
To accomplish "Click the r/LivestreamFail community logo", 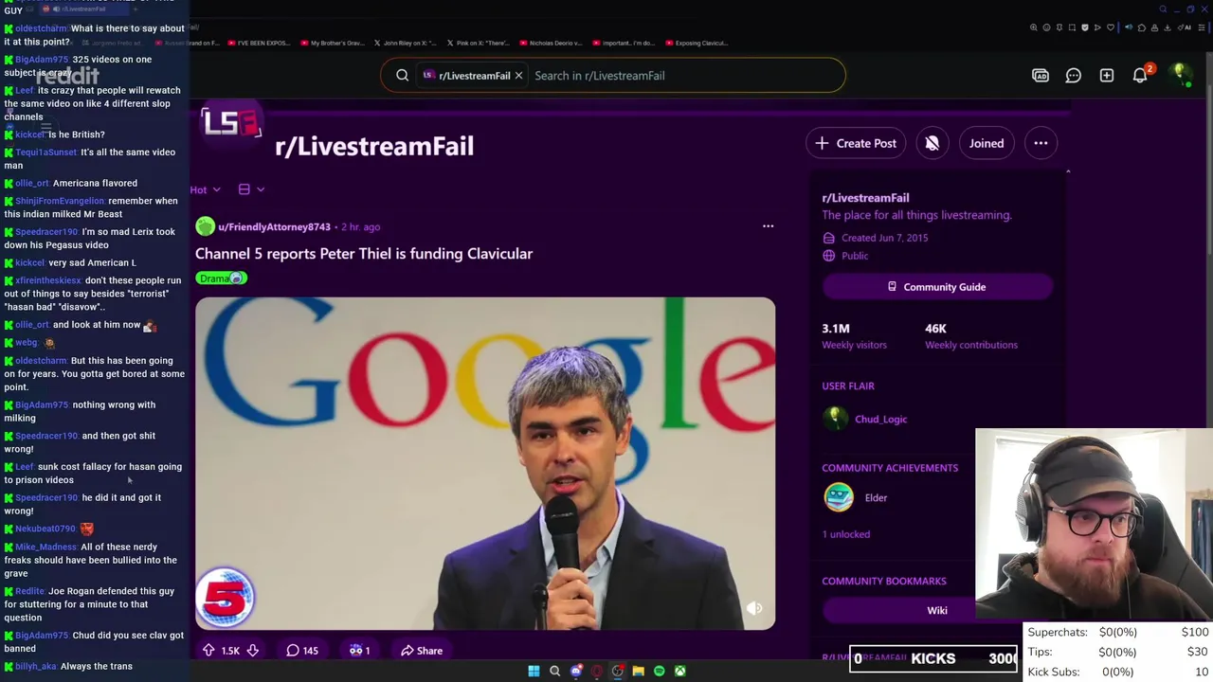I will tap(231, 124).
